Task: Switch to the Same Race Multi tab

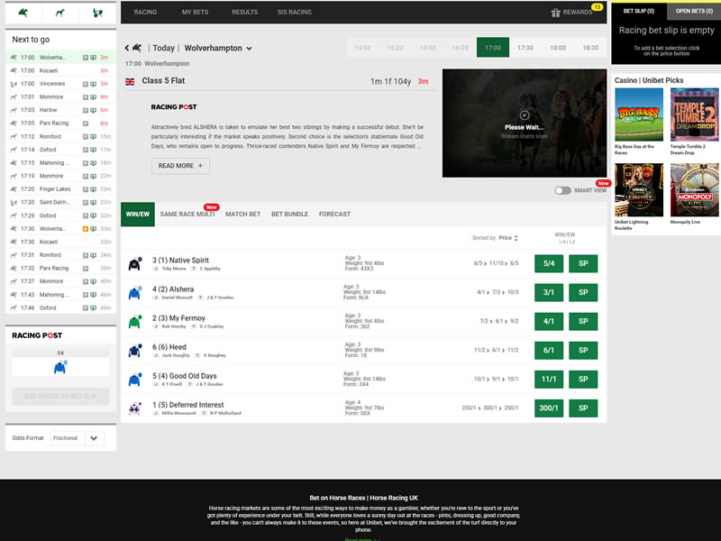Action: pos(187,215)
